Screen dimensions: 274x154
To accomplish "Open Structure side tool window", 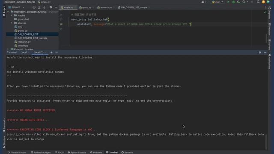I will pyautogui.click(x=4, y=142).
